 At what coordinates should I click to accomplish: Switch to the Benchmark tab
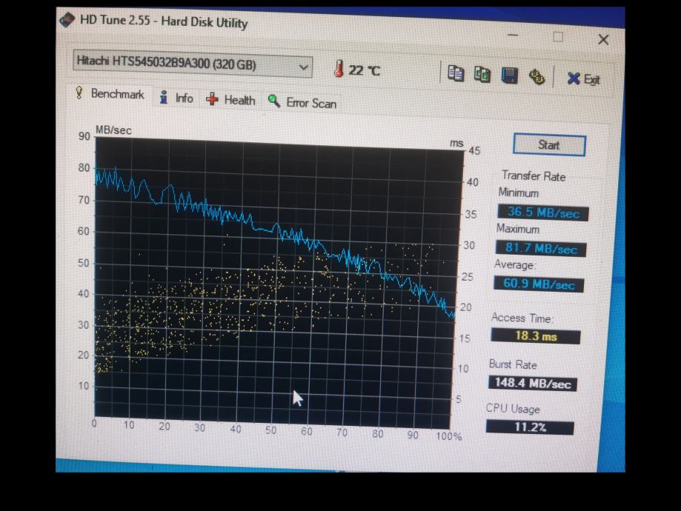point(110,94)
